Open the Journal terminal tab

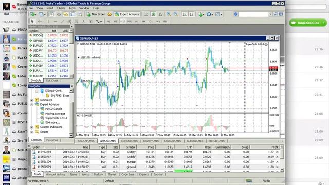pyautogui.click(x=158, y=174)
